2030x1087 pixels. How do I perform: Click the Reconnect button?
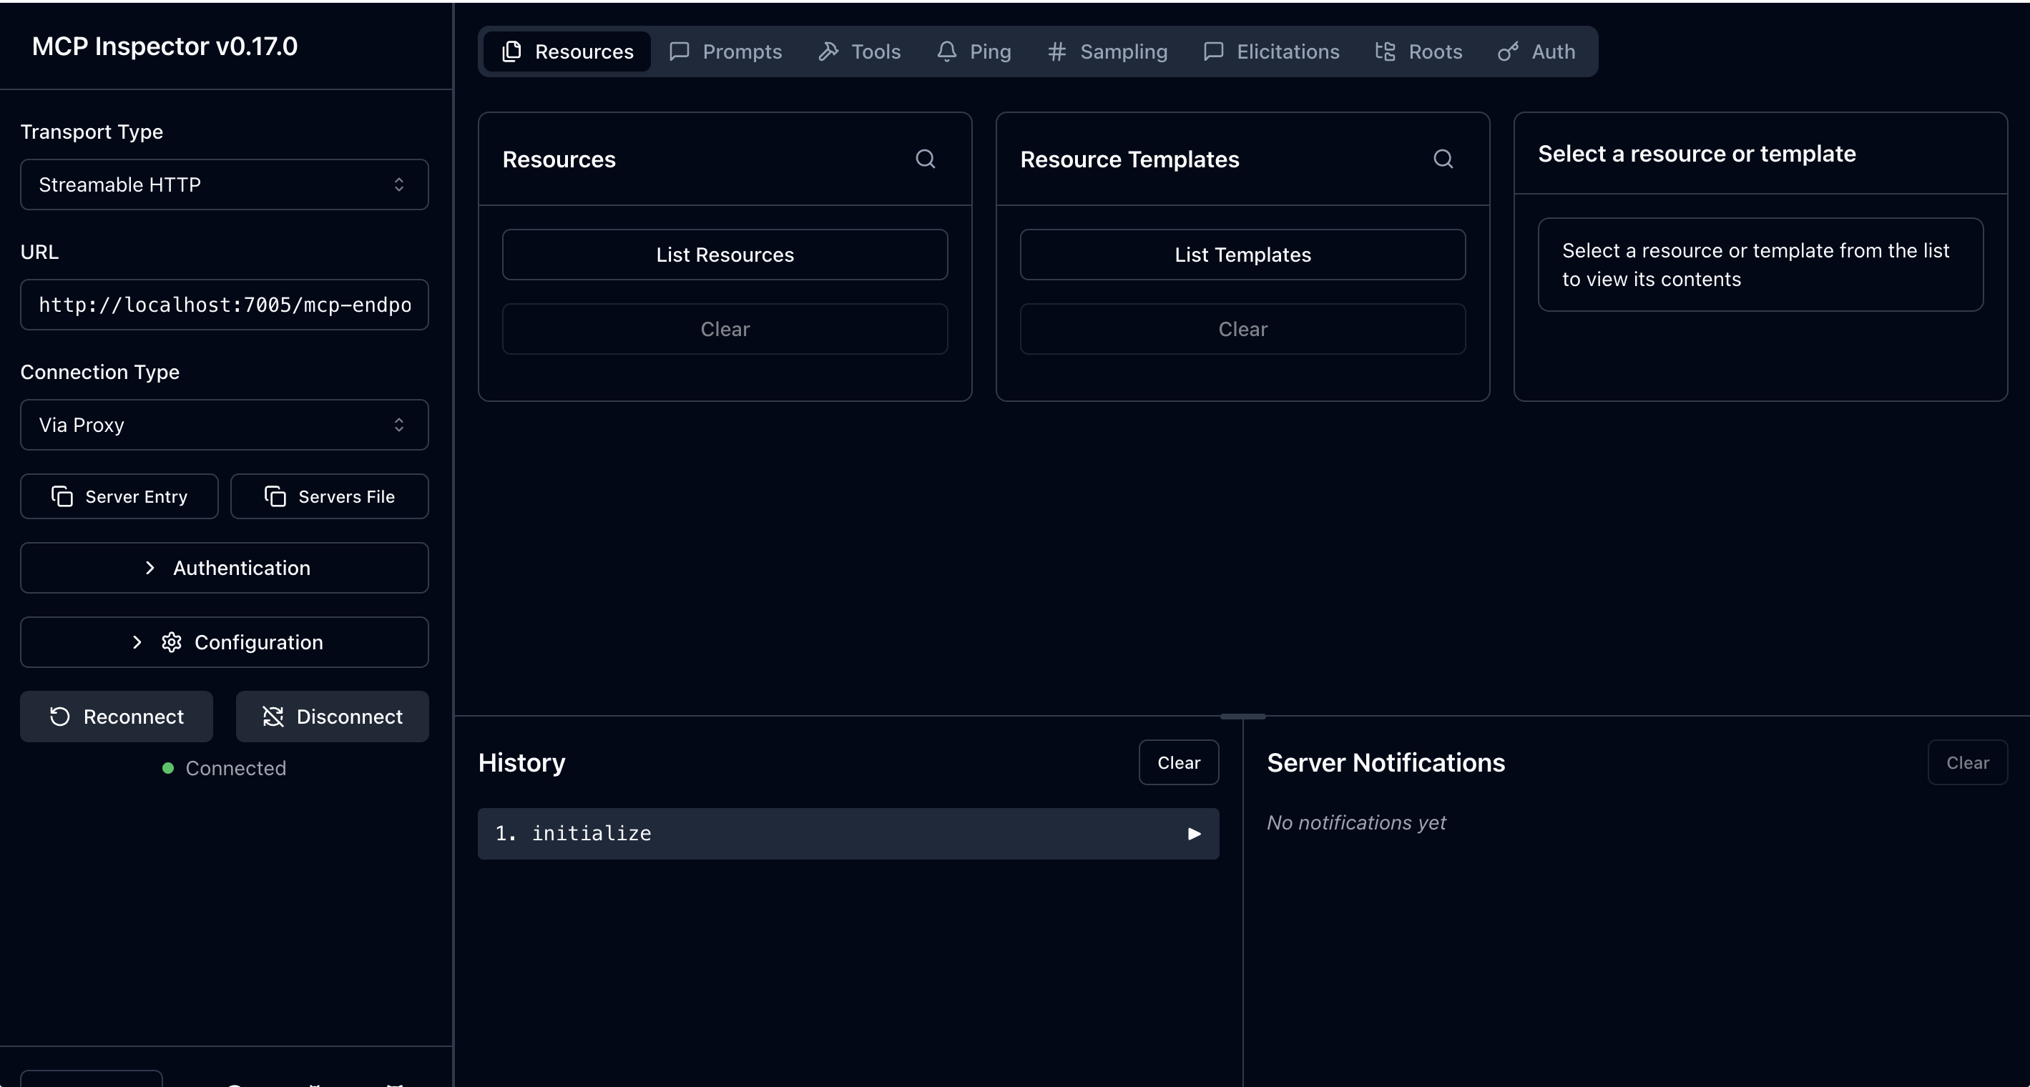117,717
